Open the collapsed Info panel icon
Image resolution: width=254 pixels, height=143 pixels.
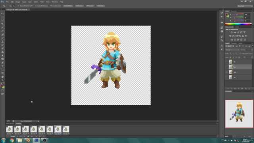click(x=222, y=31)
